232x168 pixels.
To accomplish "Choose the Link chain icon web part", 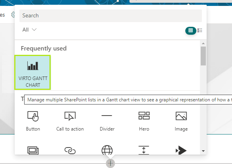I will tap(70, 151).
